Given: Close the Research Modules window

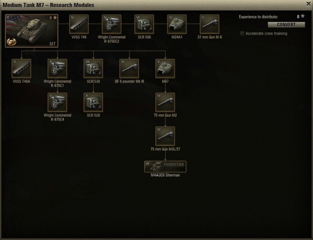Looking at the screenshot, I should tap(308, 4).
